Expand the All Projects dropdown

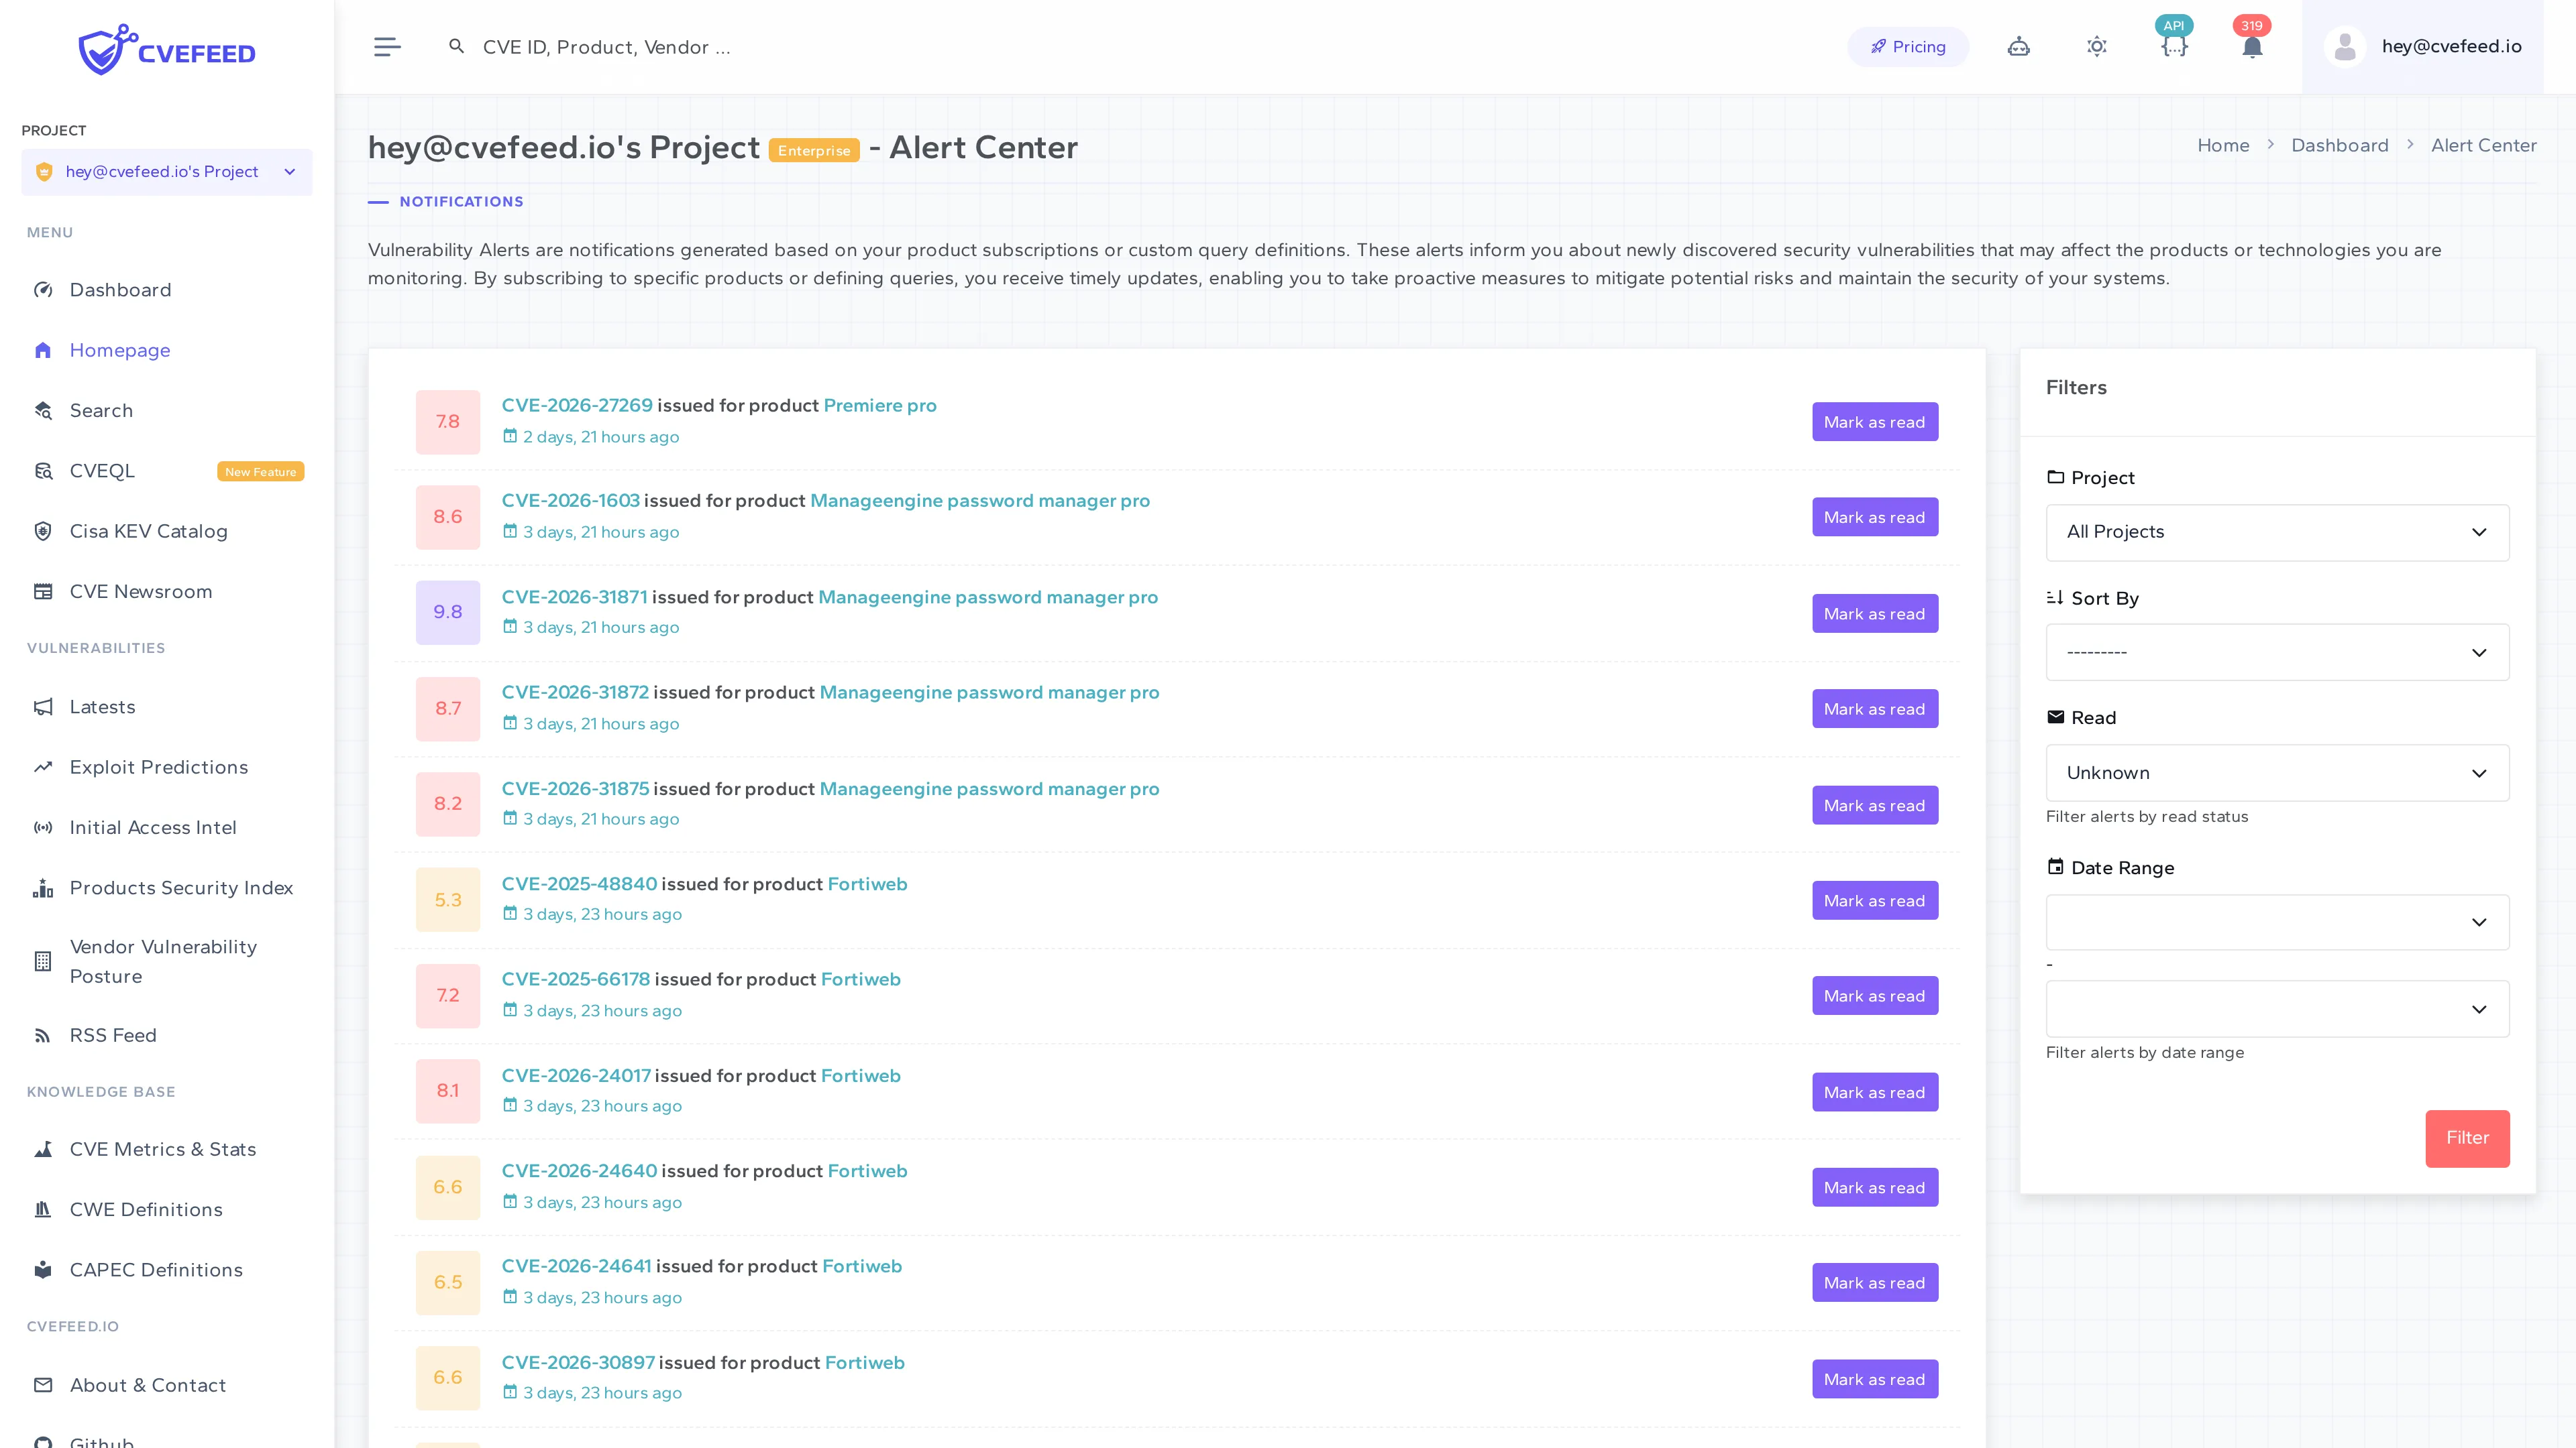[x=2277, y=532]
